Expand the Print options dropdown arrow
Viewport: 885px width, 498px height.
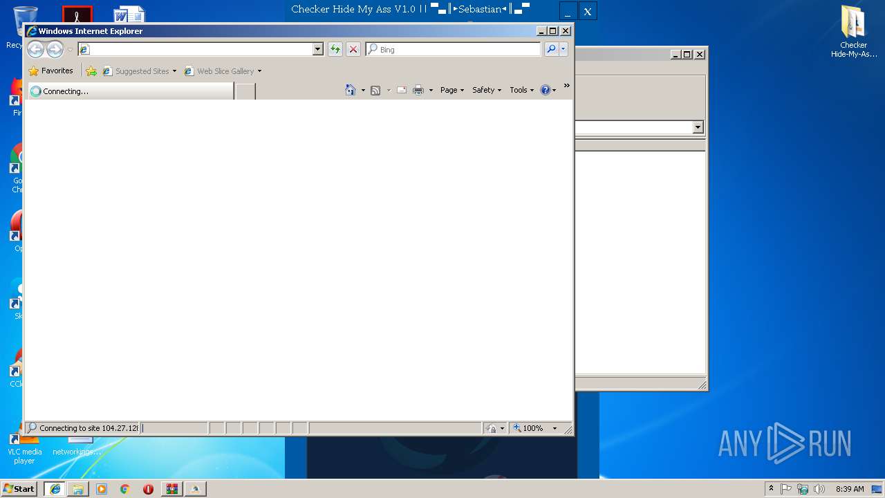pyautogui.click(x=431, y=91)
